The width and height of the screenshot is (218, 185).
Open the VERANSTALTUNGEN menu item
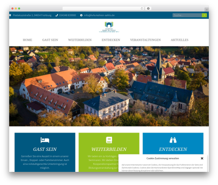(x=145, y=40)
